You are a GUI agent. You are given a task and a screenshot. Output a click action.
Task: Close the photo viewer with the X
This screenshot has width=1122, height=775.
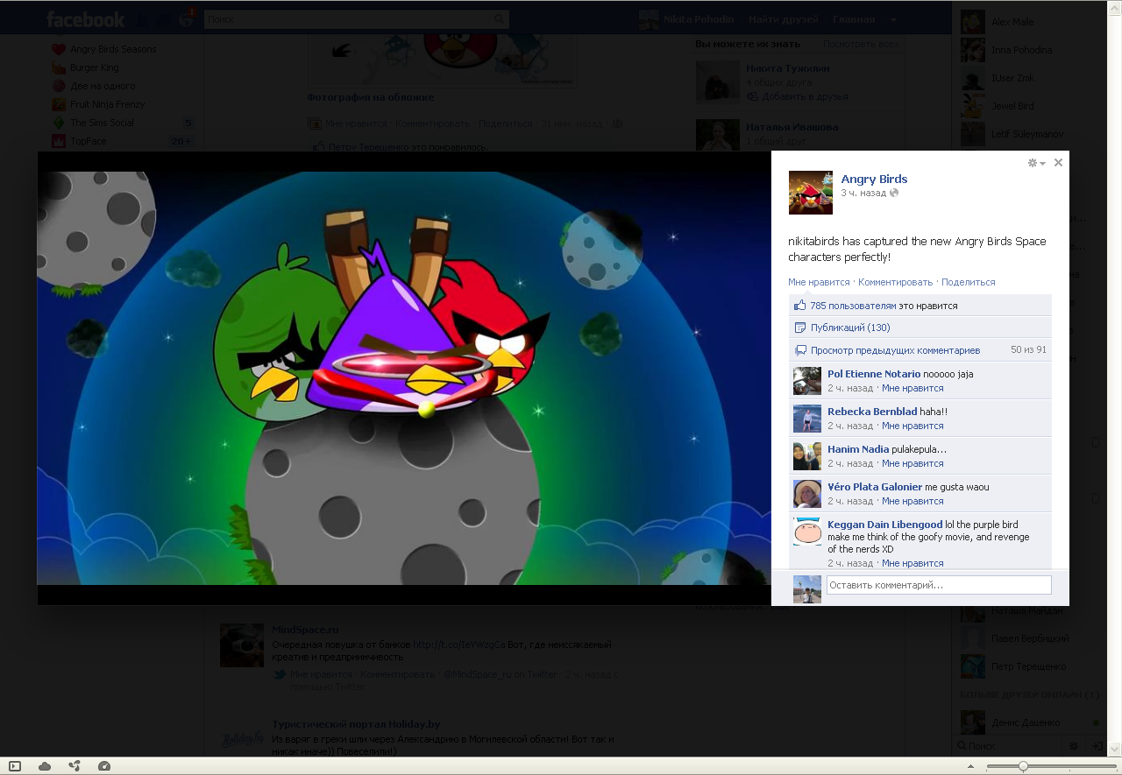(x=1058, y=162)
